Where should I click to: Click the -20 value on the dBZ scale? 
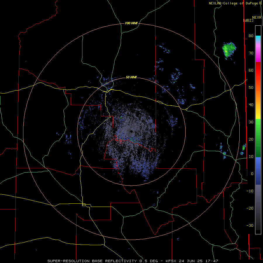[250, 208]
